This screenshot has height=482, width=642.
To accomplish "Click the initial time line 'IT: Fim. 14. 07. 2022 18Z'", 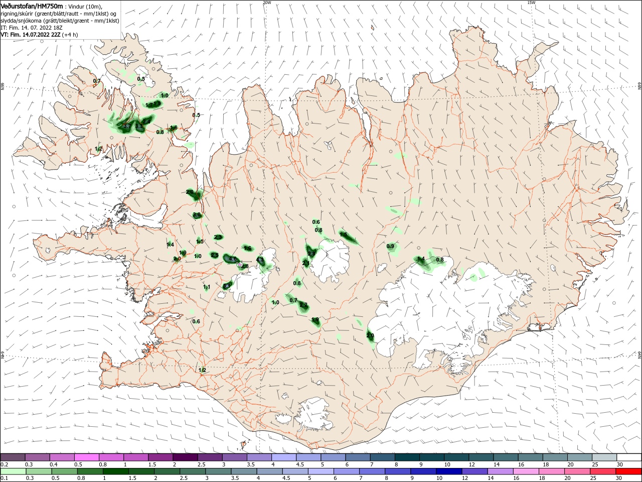I will tap(31, 28).
